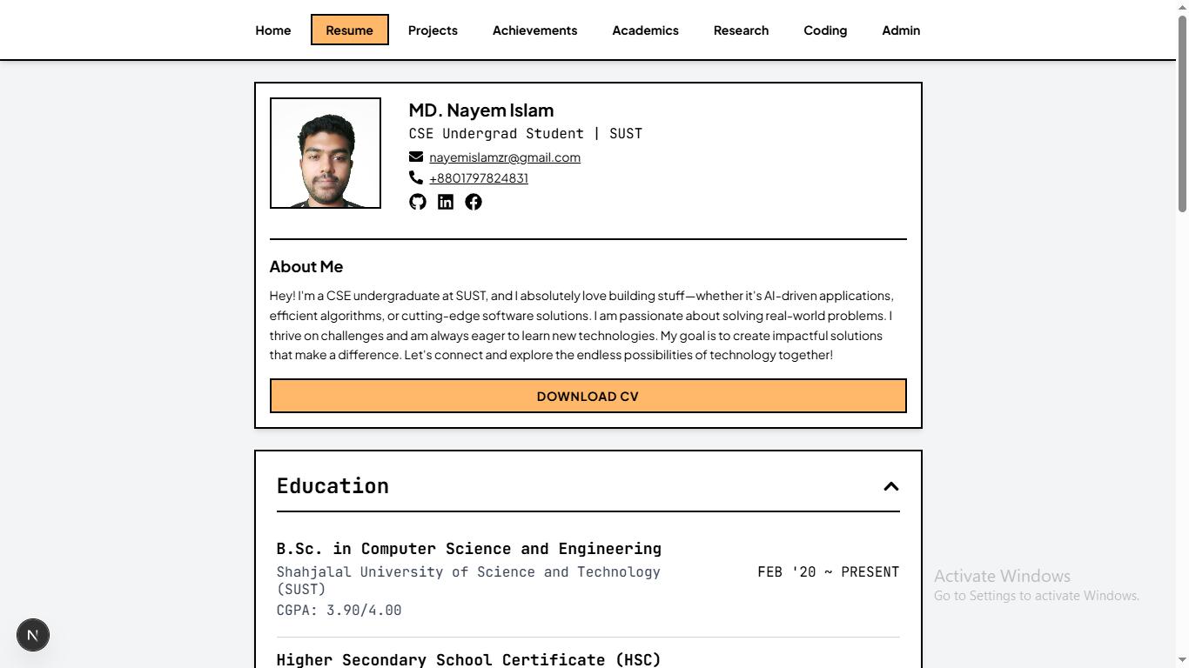Click the envelope email icon
Screen dimensions: 1189x668
416,157
